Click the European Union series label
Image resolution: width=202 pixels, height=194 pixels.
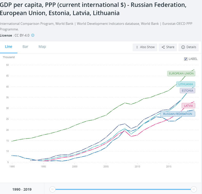pos(181,73)
